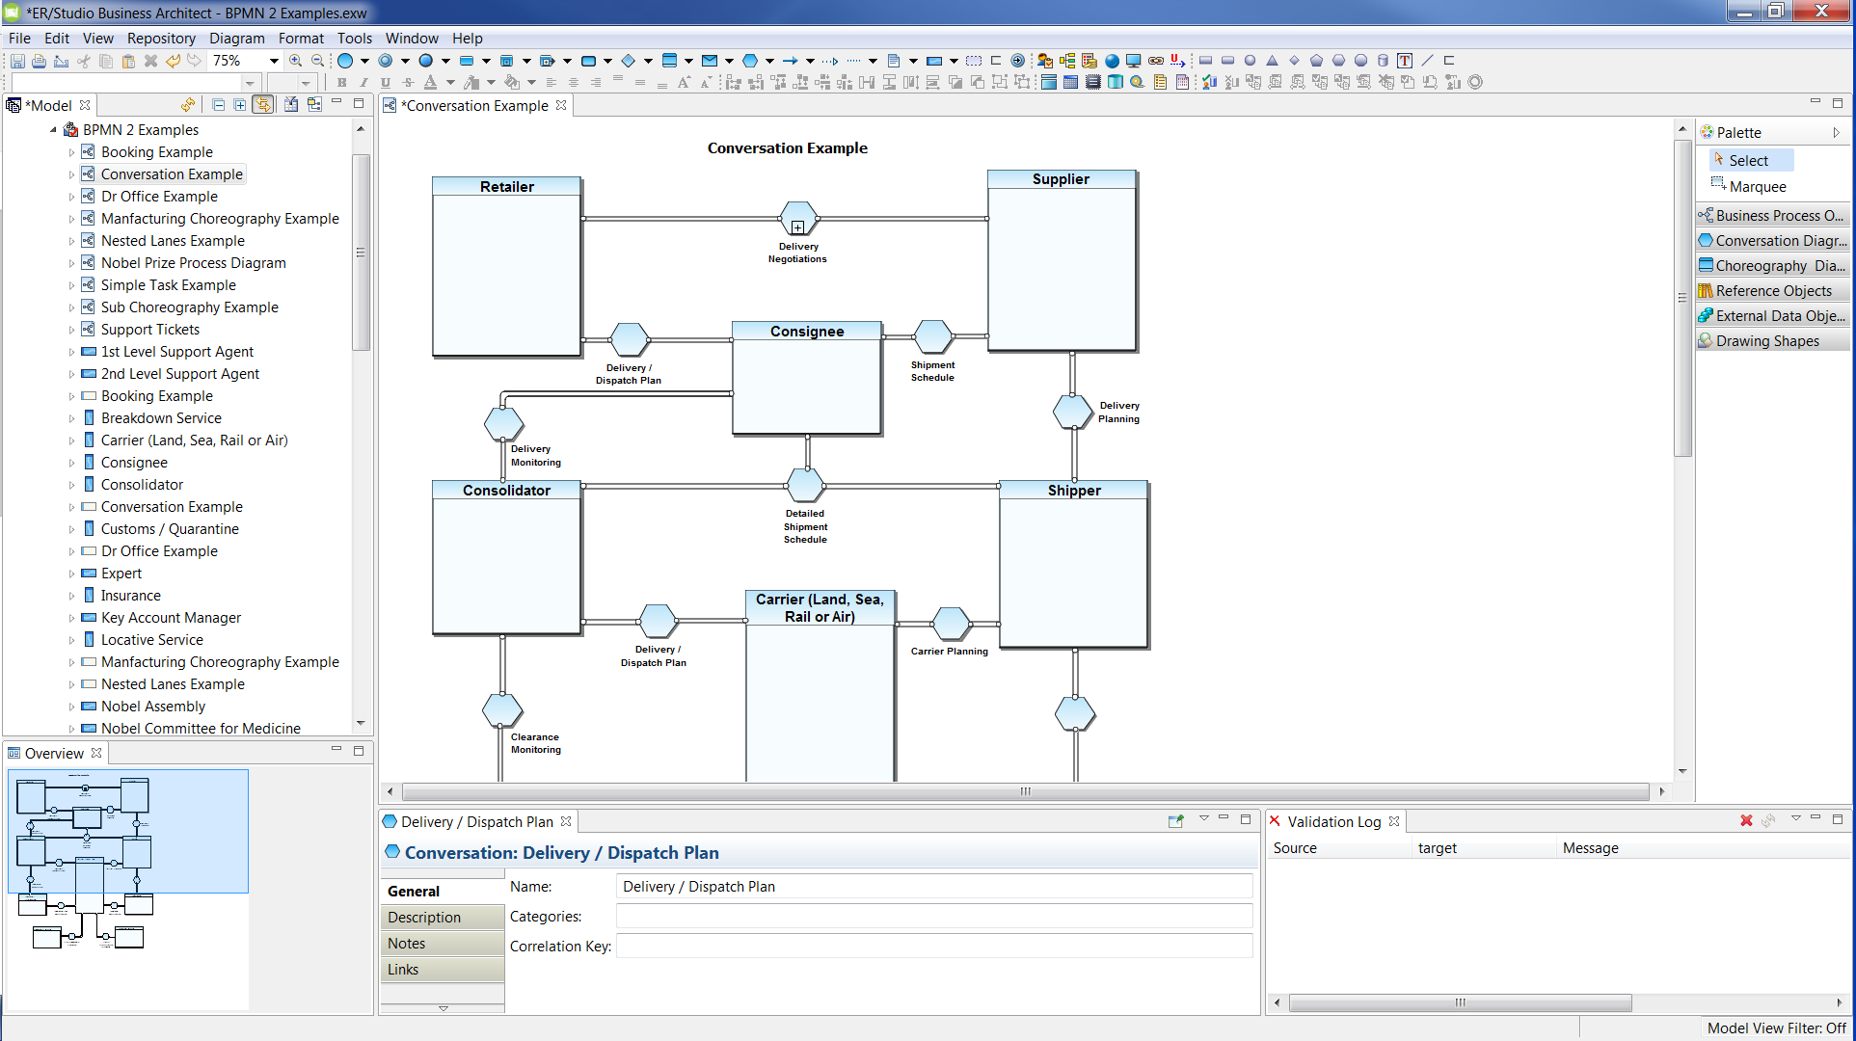The height and width of the screenshot is (1041, 1856).
Task: Toggle underline formatting in the format toolbar
Action: (x=385, y=82)
